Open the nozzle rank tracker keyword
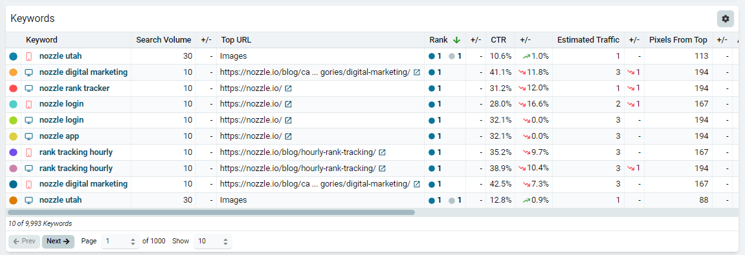Image resolution: width=745 pixels, height=255 pixels. 74,88
